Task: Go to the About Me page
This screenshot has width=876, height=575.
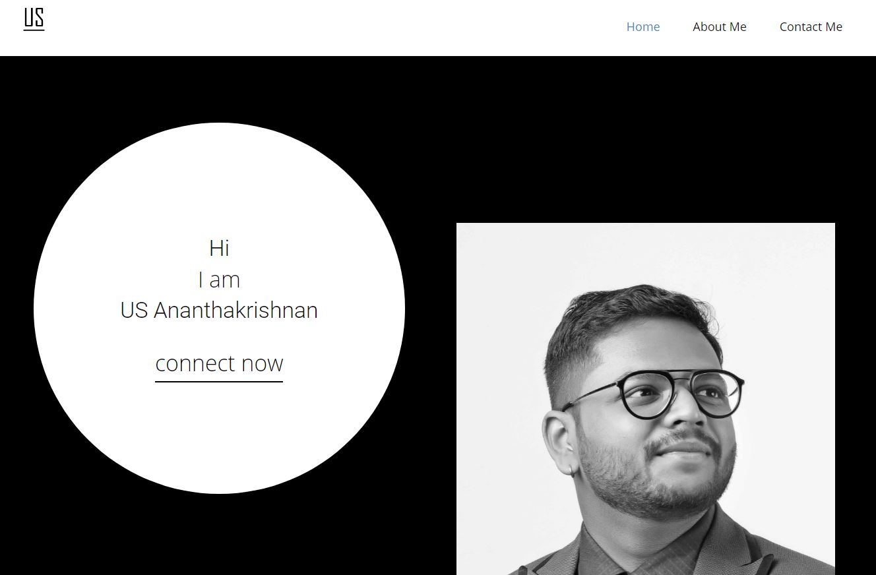Action: [x=720, y=27]
